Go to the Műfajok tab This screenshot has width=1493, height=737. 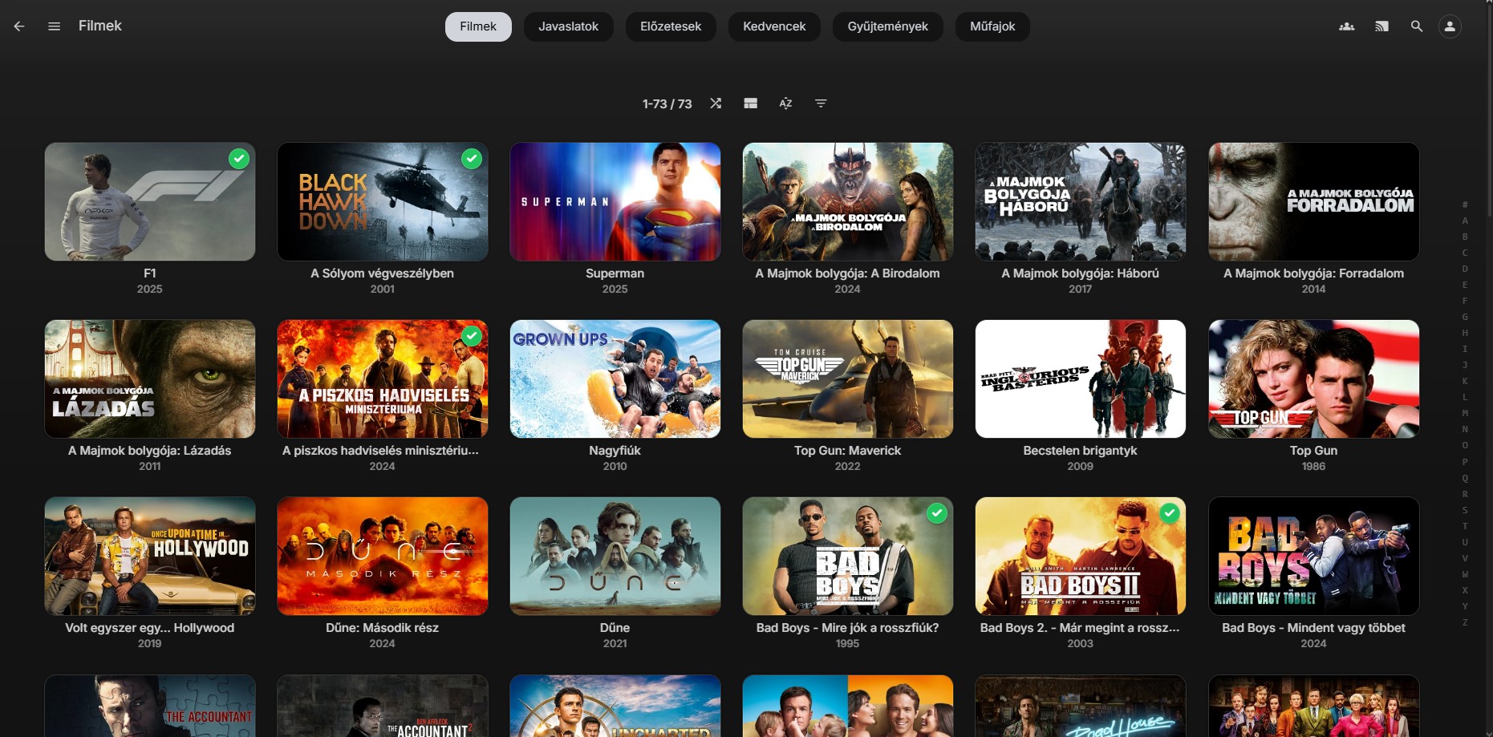click(992, 26)
